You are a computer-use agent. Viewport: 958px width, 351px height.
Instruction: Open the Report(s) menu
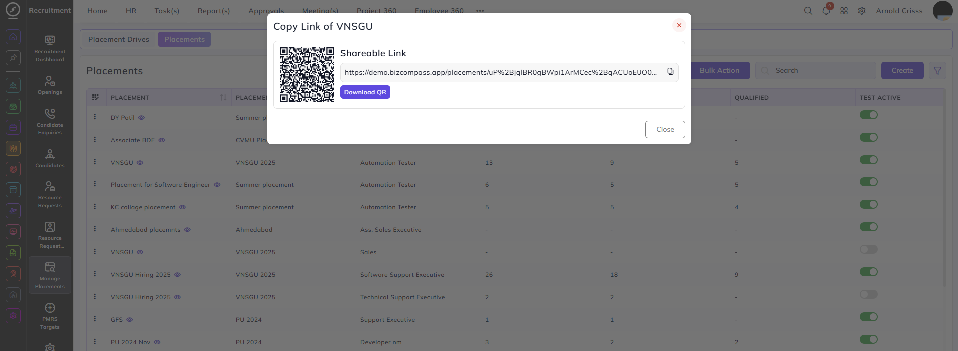click(x=214, y=11)
